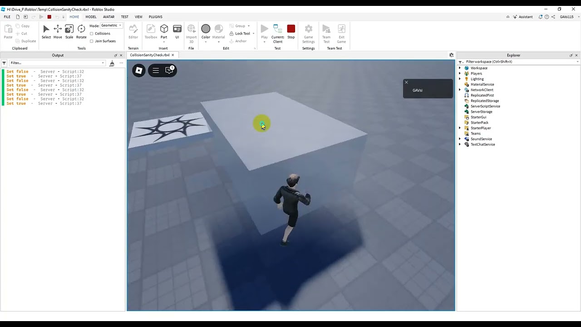The image size is (581, 327).
Task: Select MaterialService in Explorer
Action: [x=482, y=84]
